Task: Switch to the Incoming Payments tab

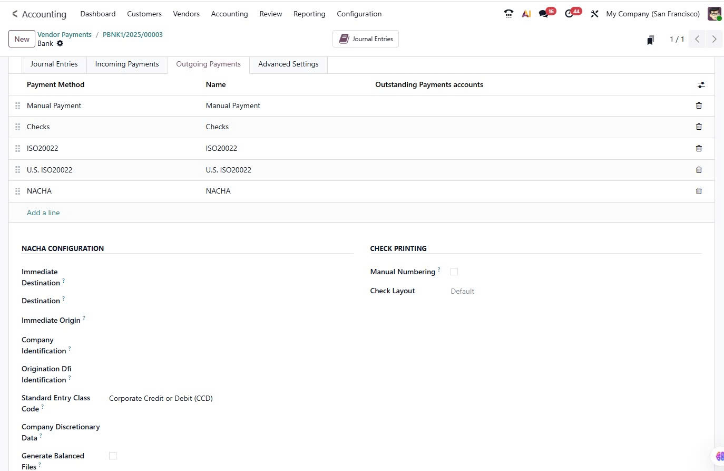Action: tap(127, 64)
